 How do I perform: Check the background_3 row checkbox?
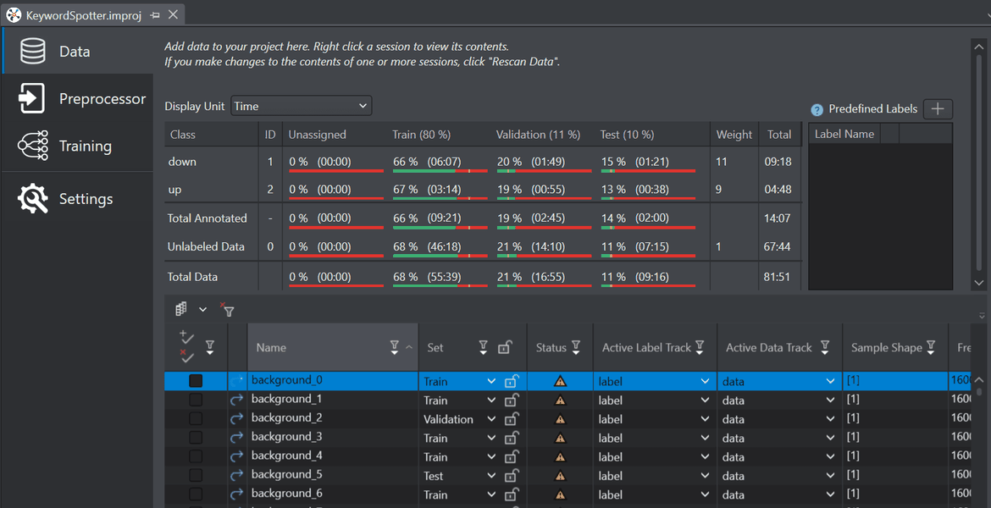[196, 438]
